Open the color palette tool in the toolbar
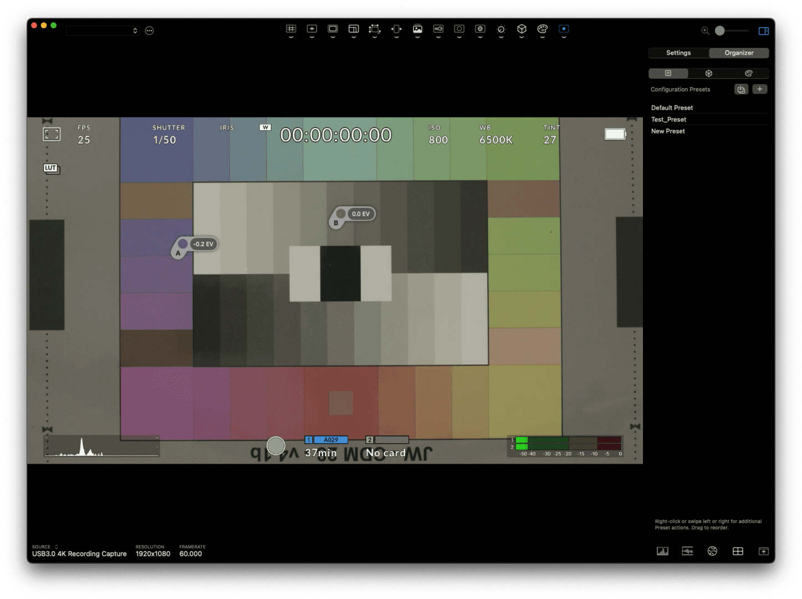The width and height of the screenshot is (802, 599). point(543,30)
